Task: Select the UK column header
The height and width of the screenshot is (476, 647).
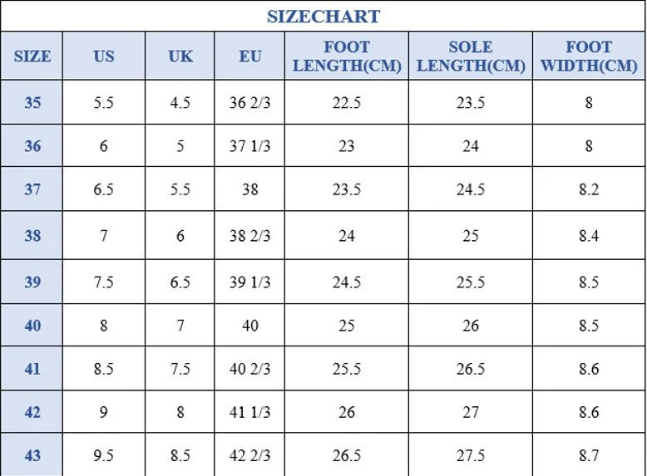Action: pyautogui.click(x=180, y=56)
